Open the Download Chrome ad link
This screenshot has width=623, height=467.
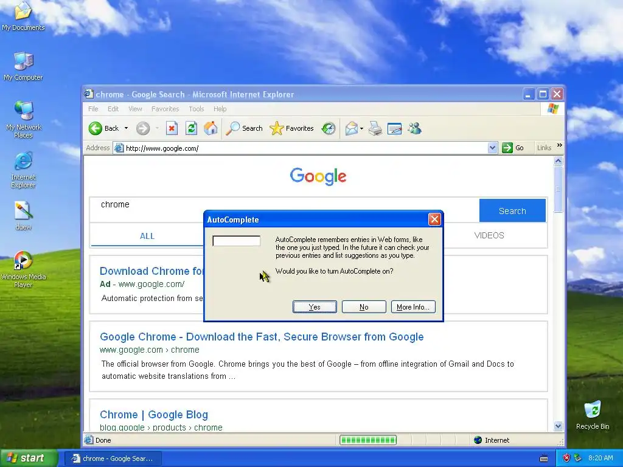click(x=151, y=271)
